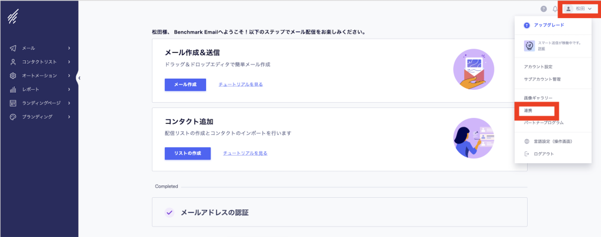The height and width of the screenshot is (237, 601).
Task: Toggle the 松田 account dropdown
Action: coord(578,9)
